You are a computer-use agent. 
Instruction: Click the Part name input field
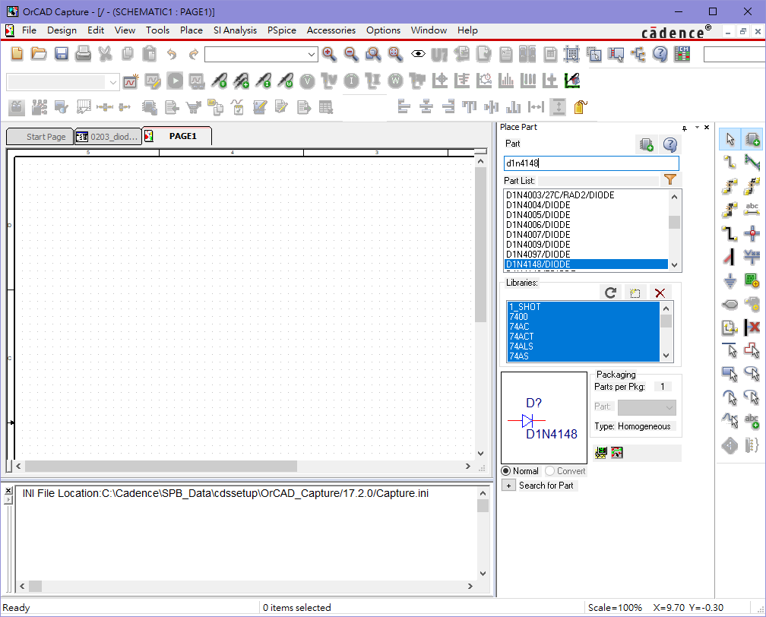tap(591, 163)
